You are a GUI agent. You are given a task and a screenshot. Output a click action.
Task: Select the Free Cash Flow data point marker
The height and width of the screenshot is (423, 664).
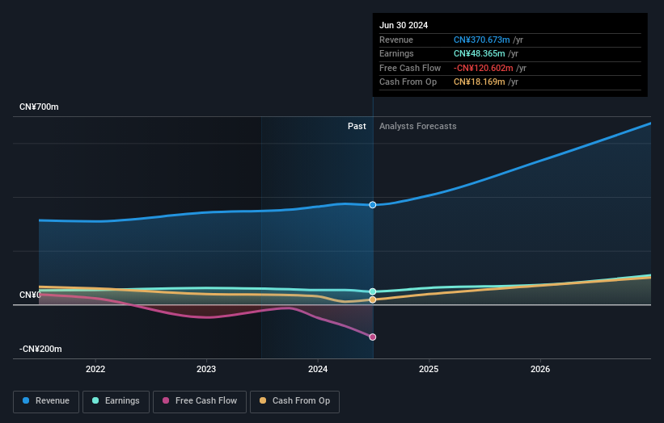(373, 337)
